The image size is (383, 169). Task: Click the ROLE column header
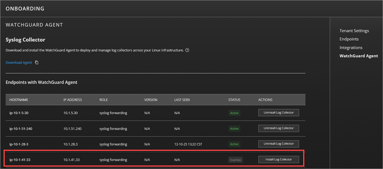[103, 100]
